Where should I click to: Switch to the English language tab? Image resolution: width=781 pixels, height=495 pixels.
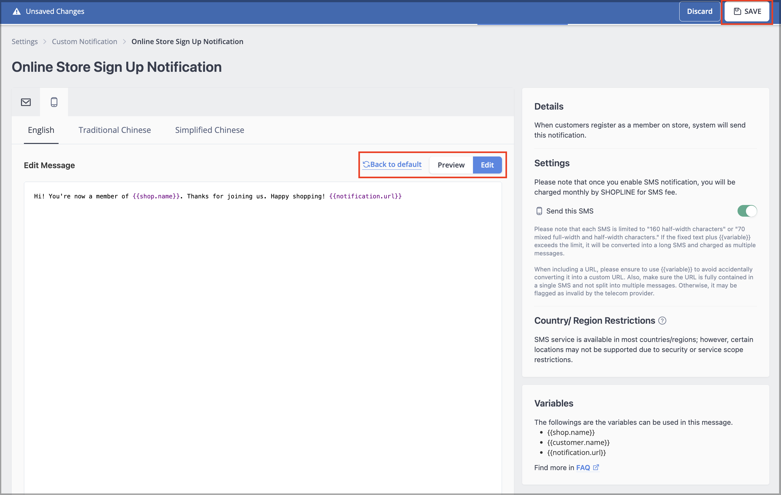[x=41, y=130]
